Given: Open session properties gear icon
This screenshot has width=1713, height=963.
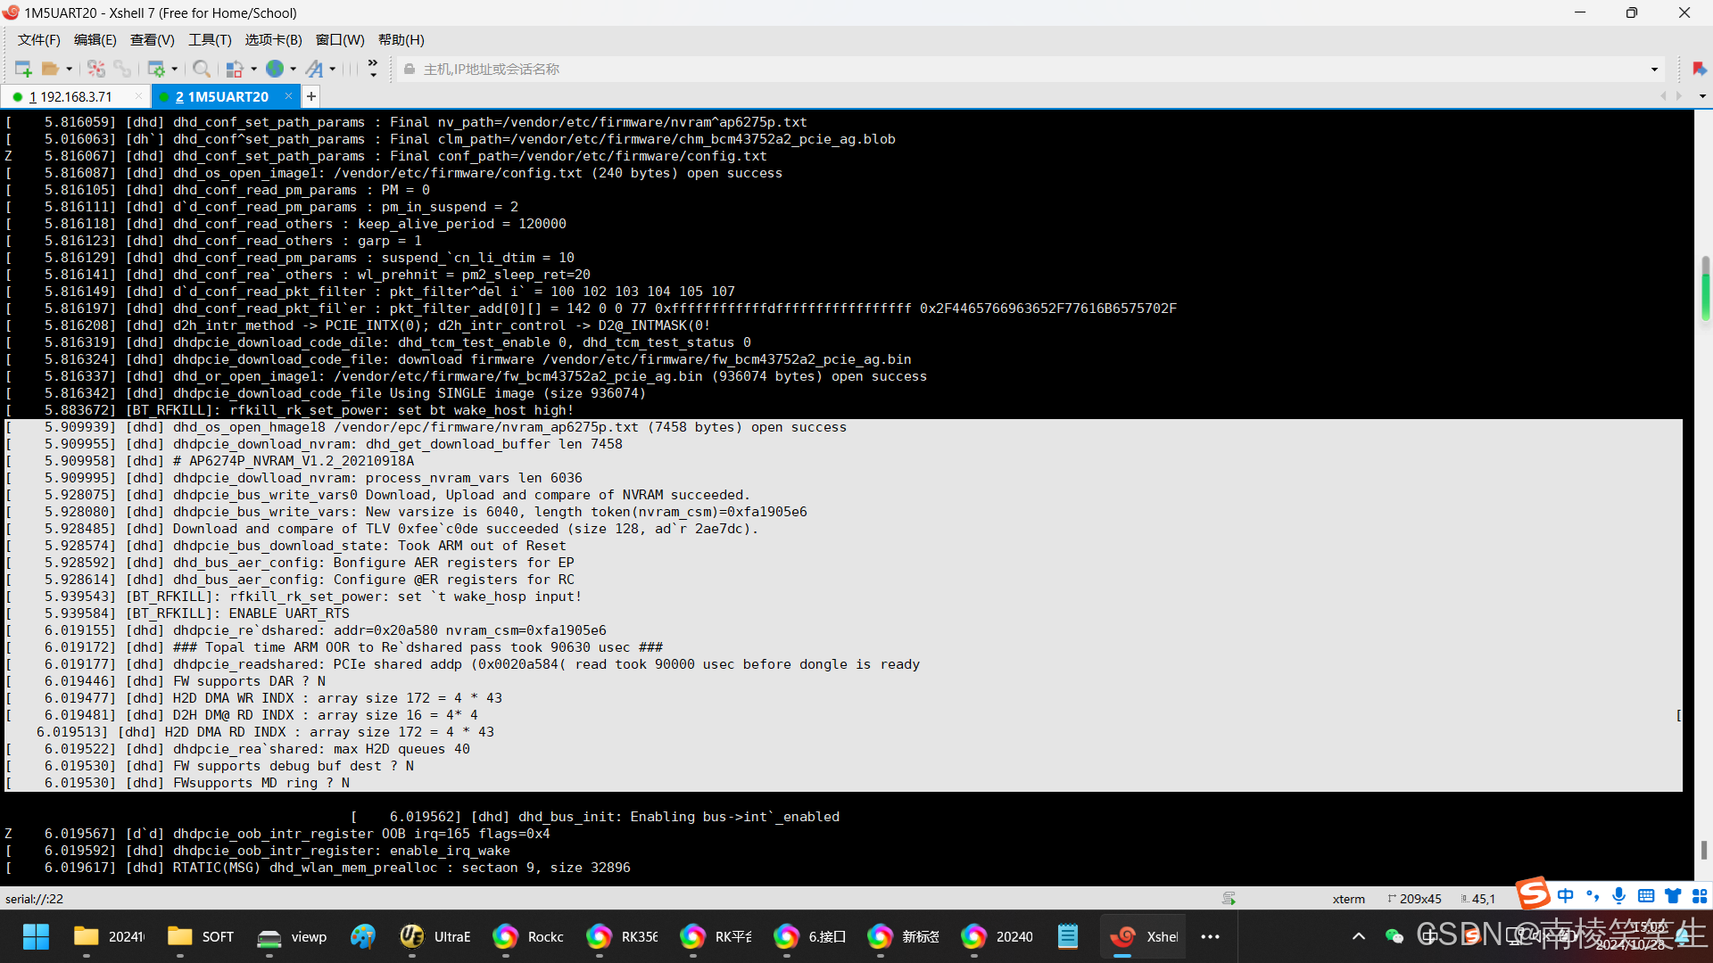Looking at the screenshot, I should [x=156, y=69].
